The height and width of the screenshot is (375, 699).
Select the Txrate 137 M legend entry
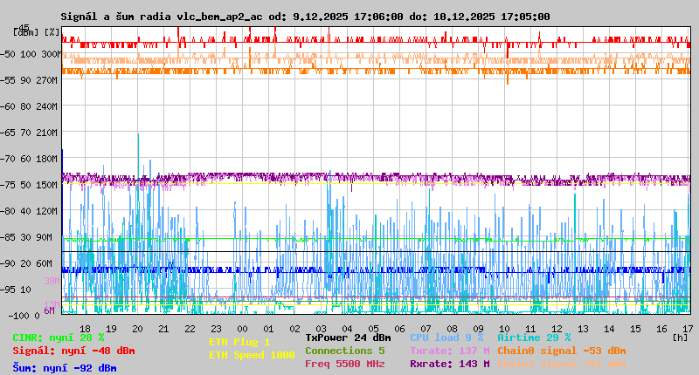(x=449, y=351)
